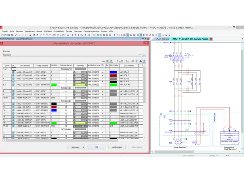The image size is (244, 183).
Task: Switch to the EPLAN Tutorials tab
Action: [x=162, y=39]
